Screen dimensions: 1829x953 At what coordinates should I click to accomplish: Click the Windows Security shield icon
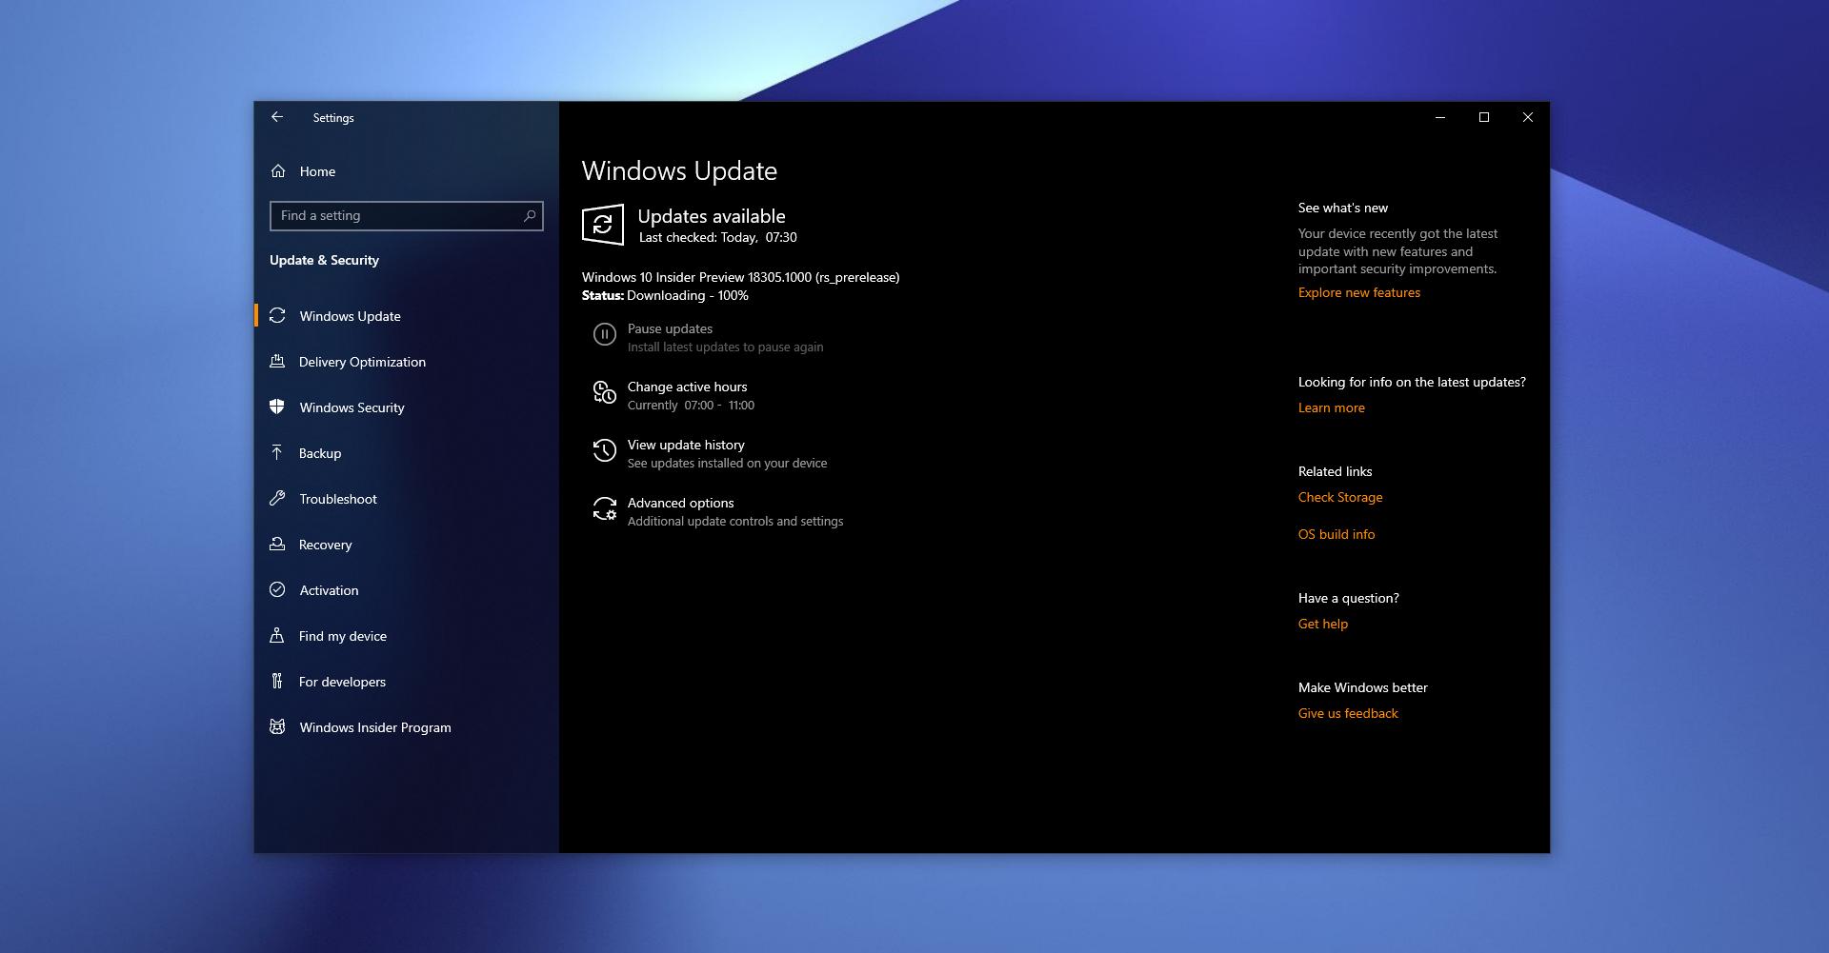point(277,407)
